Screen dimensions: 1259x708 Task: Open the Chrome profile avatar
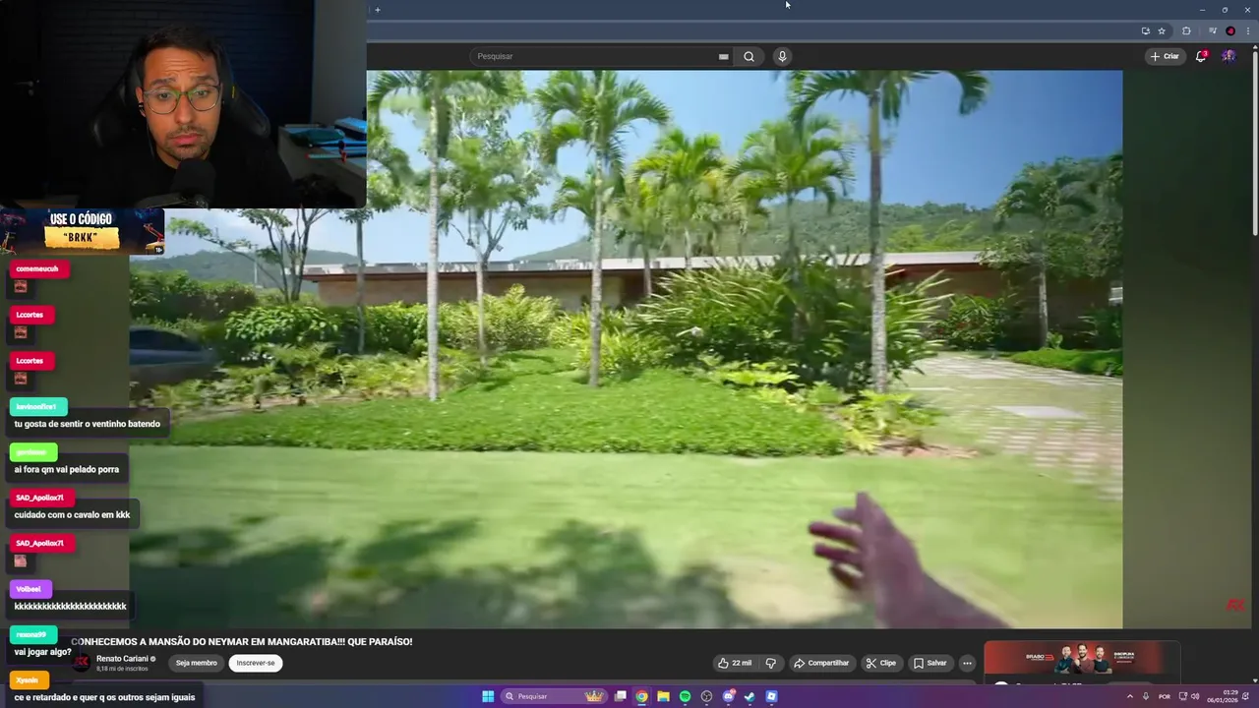click(x=1230, y=30)
